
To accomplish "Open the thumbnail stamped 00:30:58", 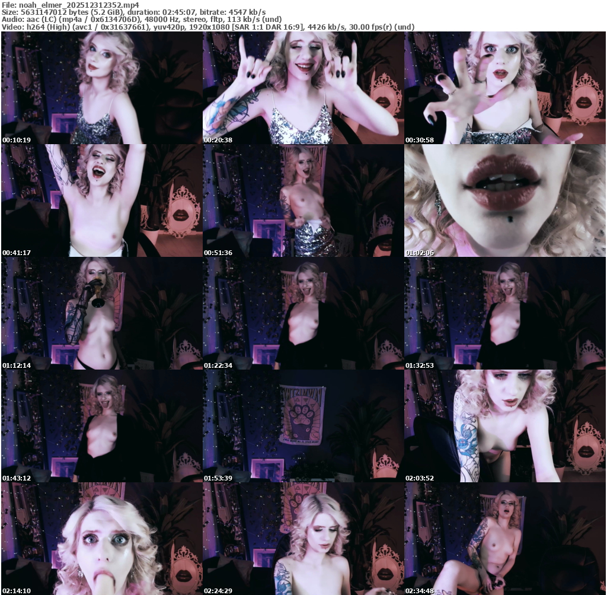I will click(x=505, y=88).
